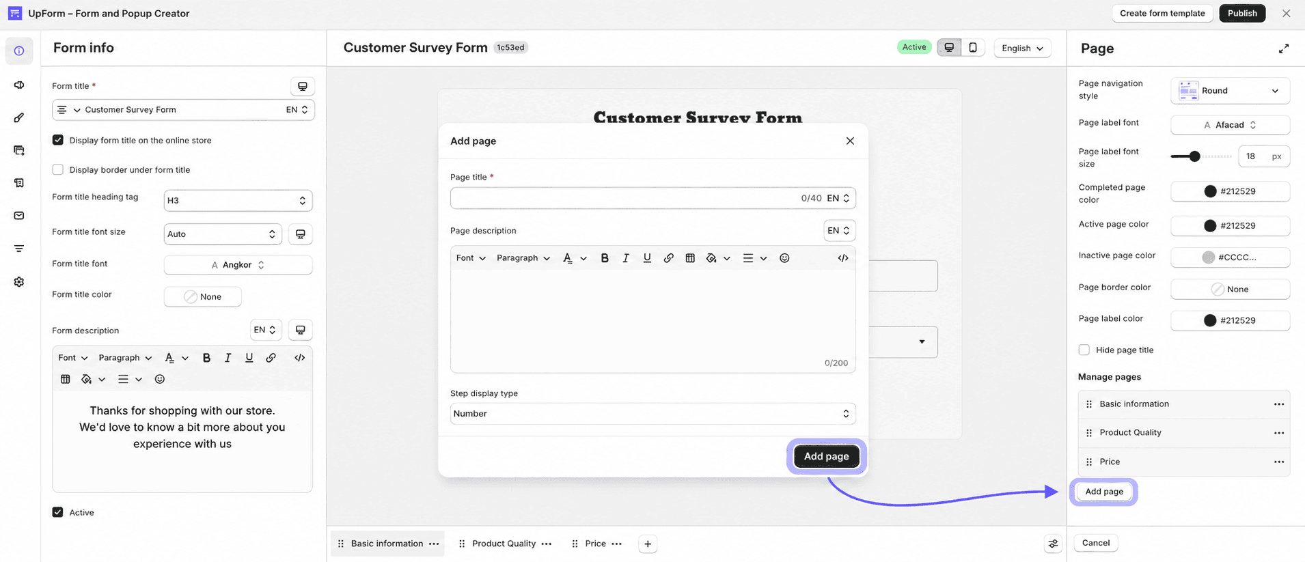Click underline icon in Page description toolbar

[x=647, y=258]
